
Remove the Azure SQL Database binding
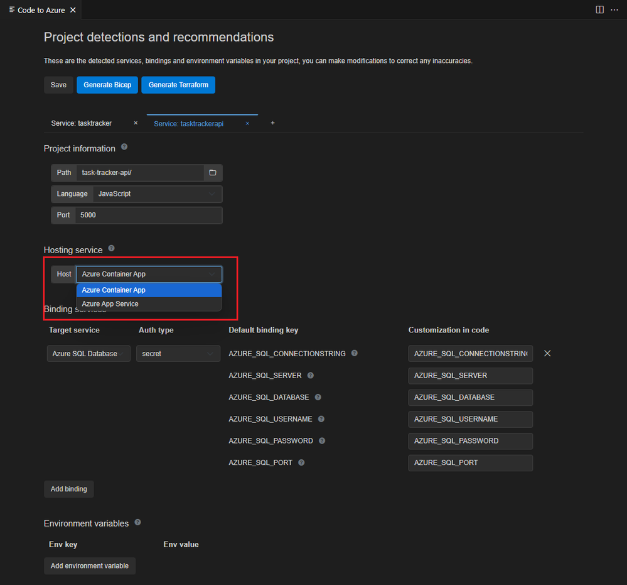[x=547, y=353]
